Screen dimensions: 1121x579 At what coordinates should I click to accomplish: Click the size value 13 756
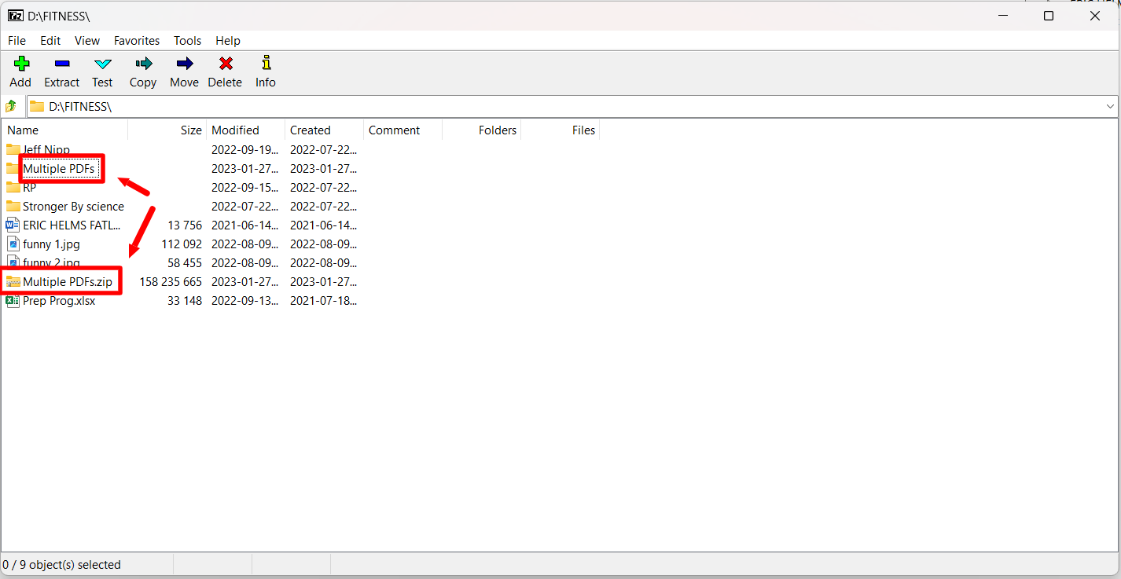click(185, 225)
